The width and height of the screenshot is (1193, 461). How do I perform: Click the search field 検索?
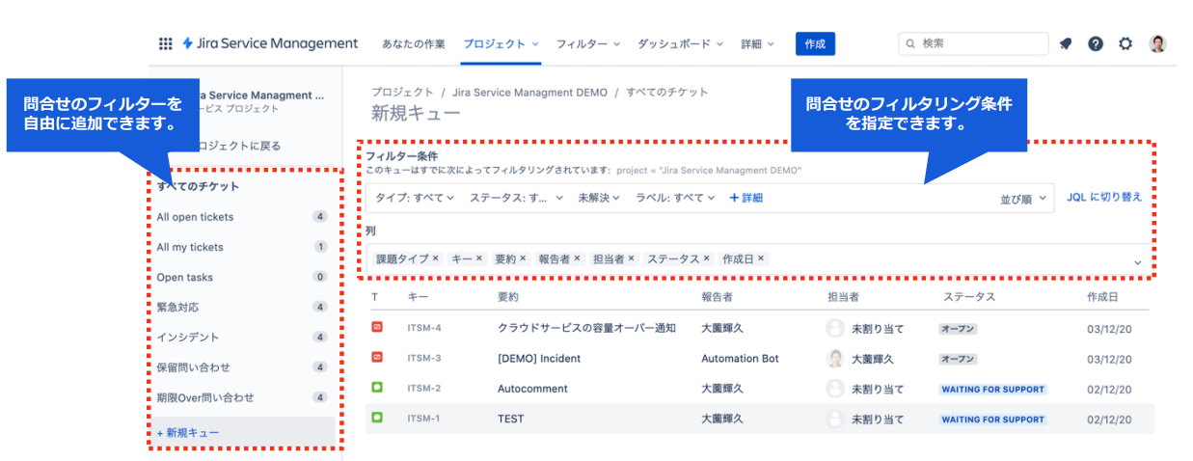pos(973,43)
